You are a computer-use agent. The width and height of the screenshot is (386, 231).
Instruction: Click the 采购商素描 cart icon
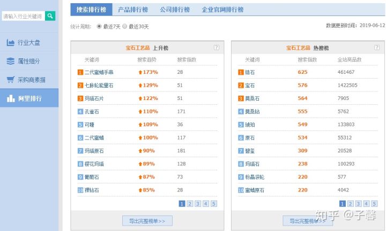click(10, 80)
